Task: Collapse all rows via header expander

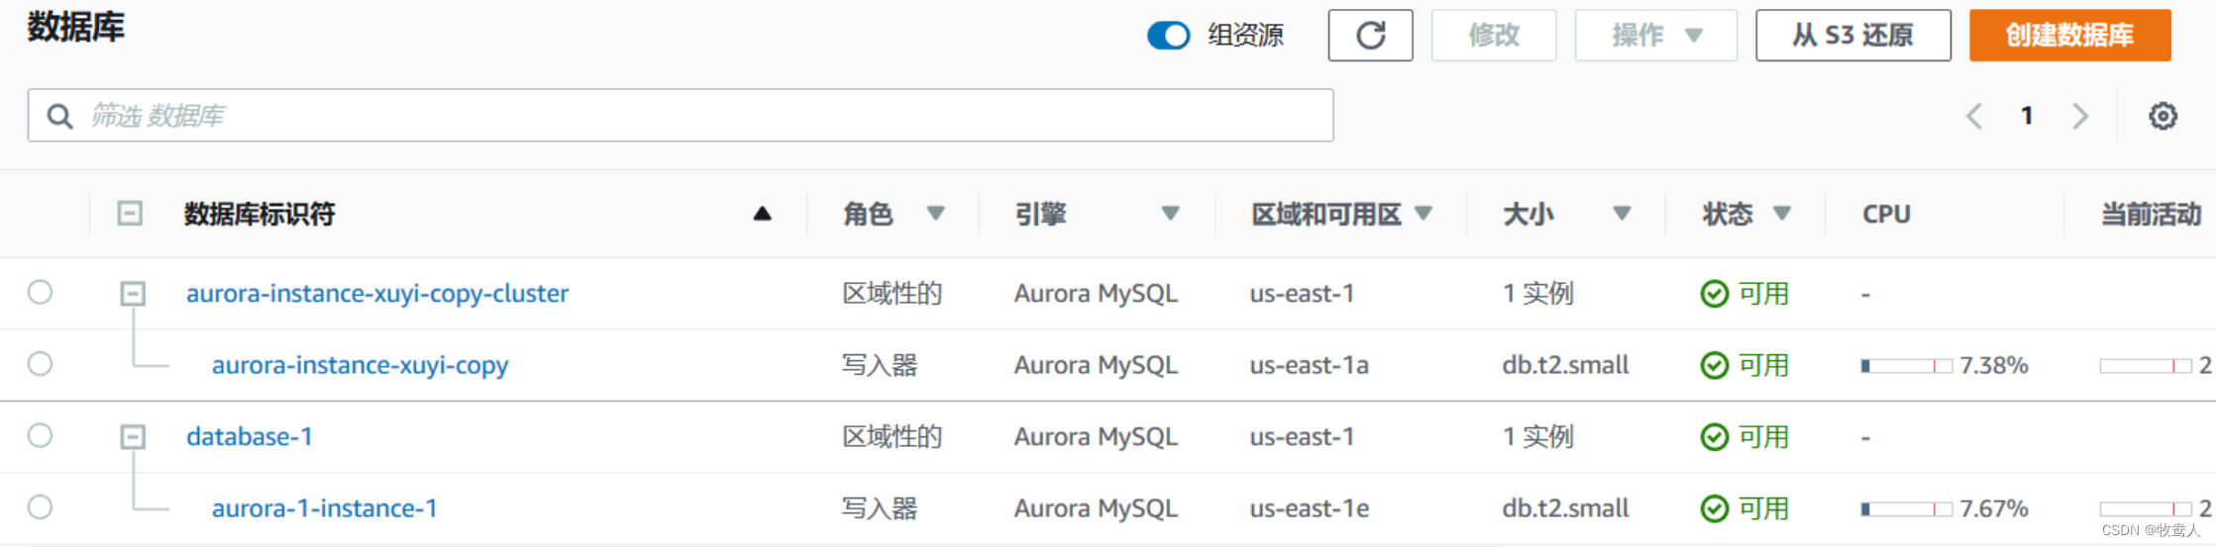Action: 130,214
